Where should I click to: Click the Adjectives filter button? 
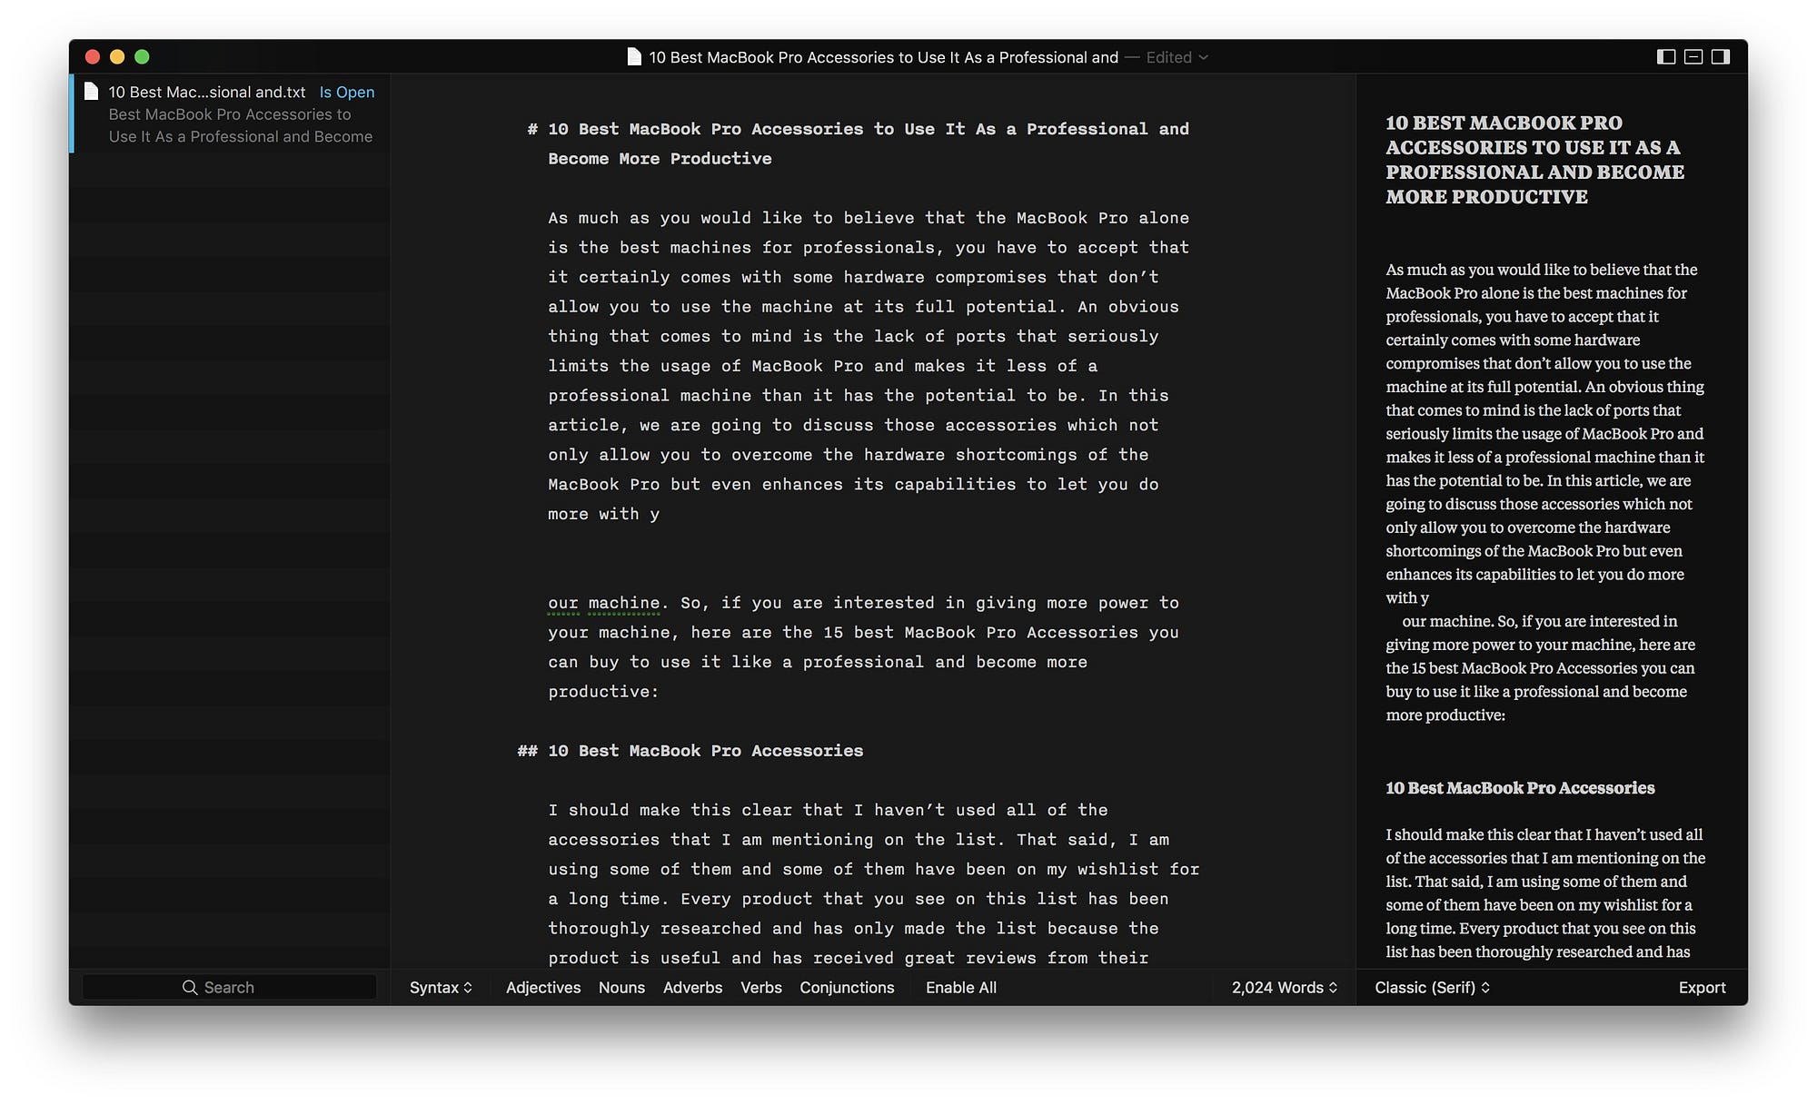(544, 987)
